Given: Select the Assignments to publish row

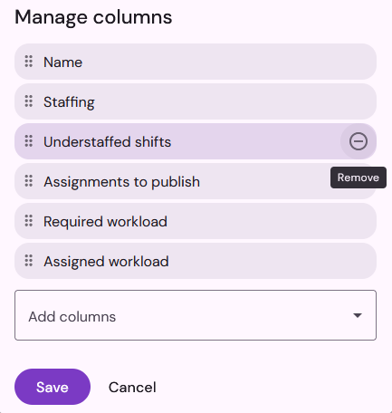Looking at the screenshot, I should (196, 181).
